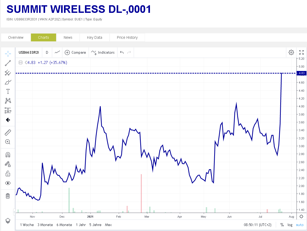Select the crosshair cursor tool
Viewport: 307px width, 231px height.
(8, 54)
